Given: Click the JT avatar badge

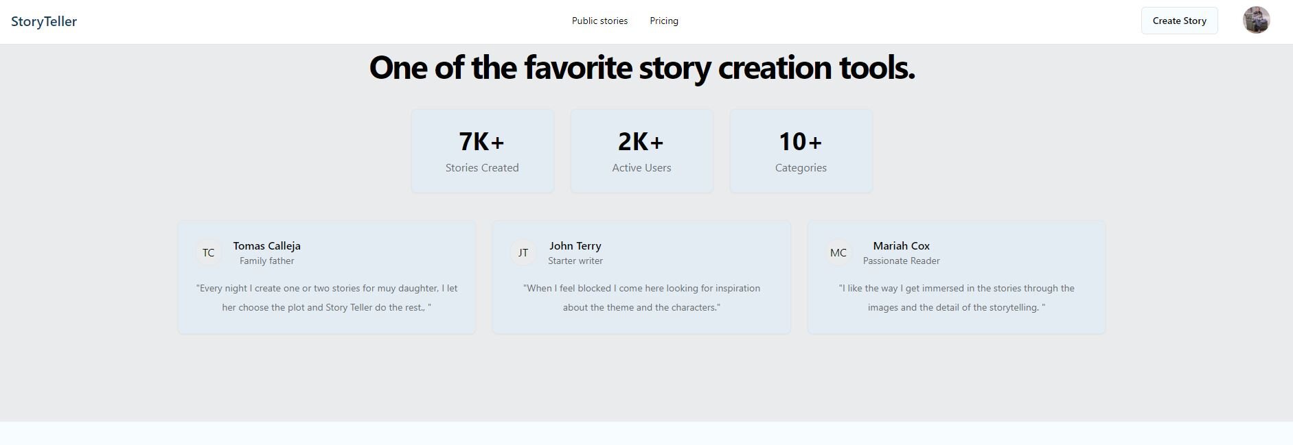Looking at the screenshot, I should 523,253.
